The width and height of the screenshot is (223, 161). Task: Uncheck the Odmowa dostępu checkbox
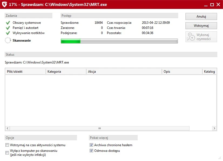tap(91, 151)
